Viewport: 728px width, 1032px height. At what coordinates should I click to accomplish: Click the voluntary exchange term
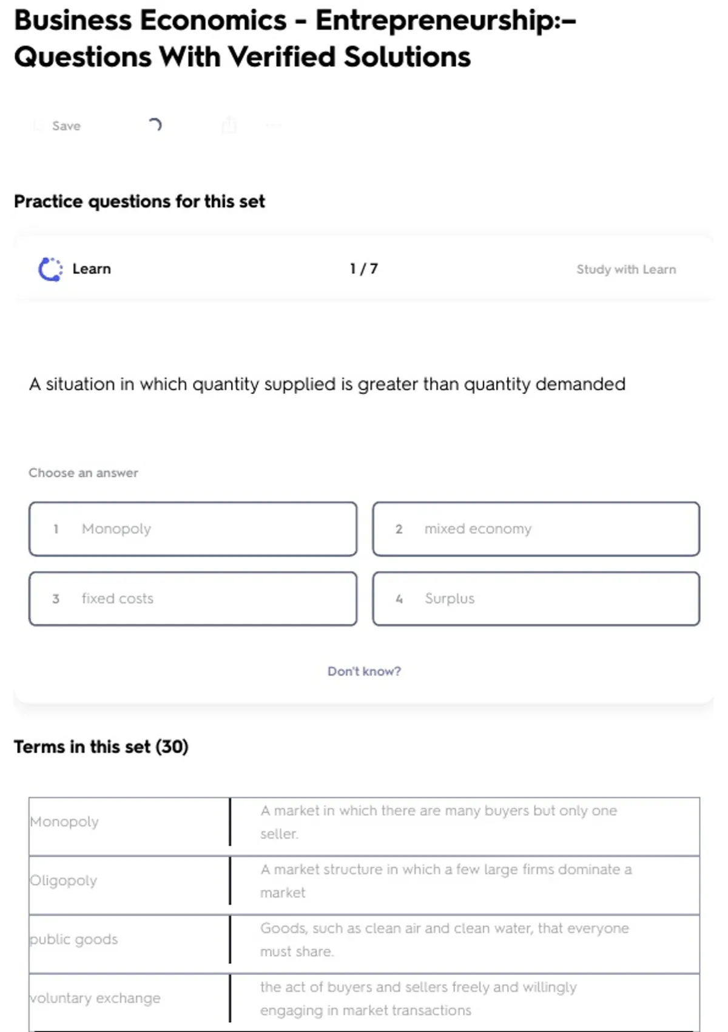tap(96, 998)
